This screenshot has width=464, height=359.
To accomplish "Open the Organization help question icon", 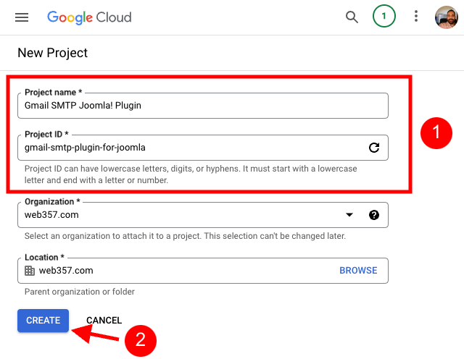I will tap(374, 215).
